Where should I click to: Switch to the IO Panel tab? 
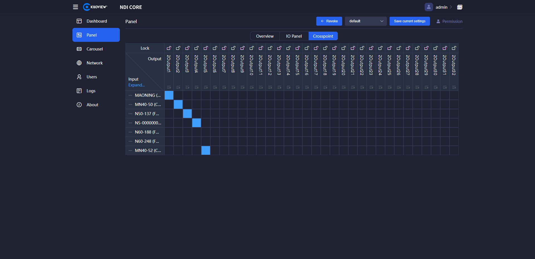[294, 36]
